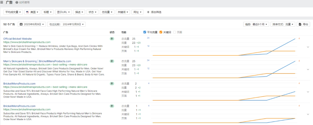The width and height of the screenshot is (313, 125).
Task: Click the US flag in country filter
Action: coord(28,12)
